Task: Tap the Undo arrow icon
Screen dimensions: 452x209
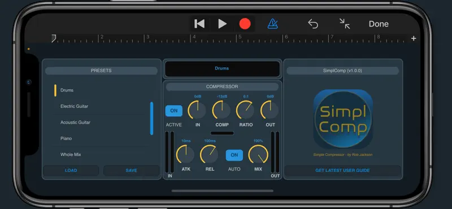Action: click(313, 24)
